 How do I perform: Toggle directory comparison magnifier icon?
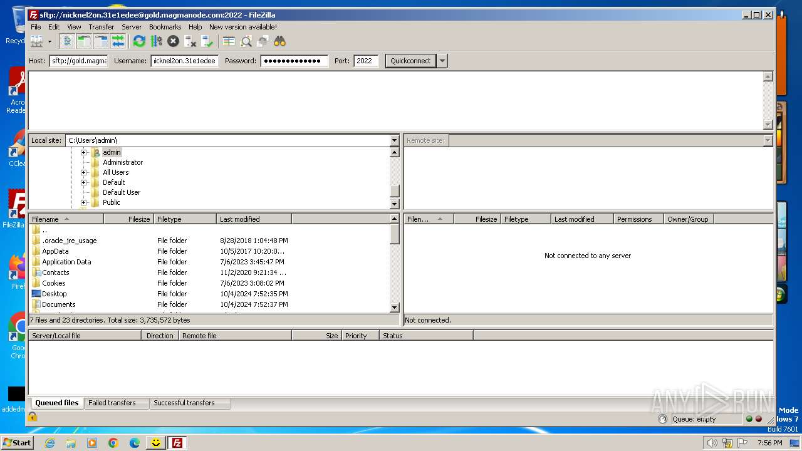tap(246, 41)
